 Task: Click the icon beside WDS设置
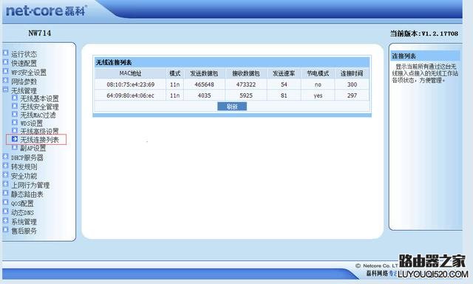point(15,122)
